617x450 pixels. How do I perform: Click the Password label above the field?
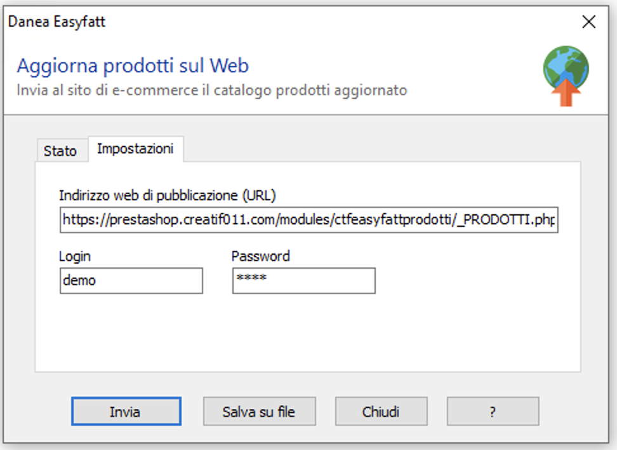[260, 256]
